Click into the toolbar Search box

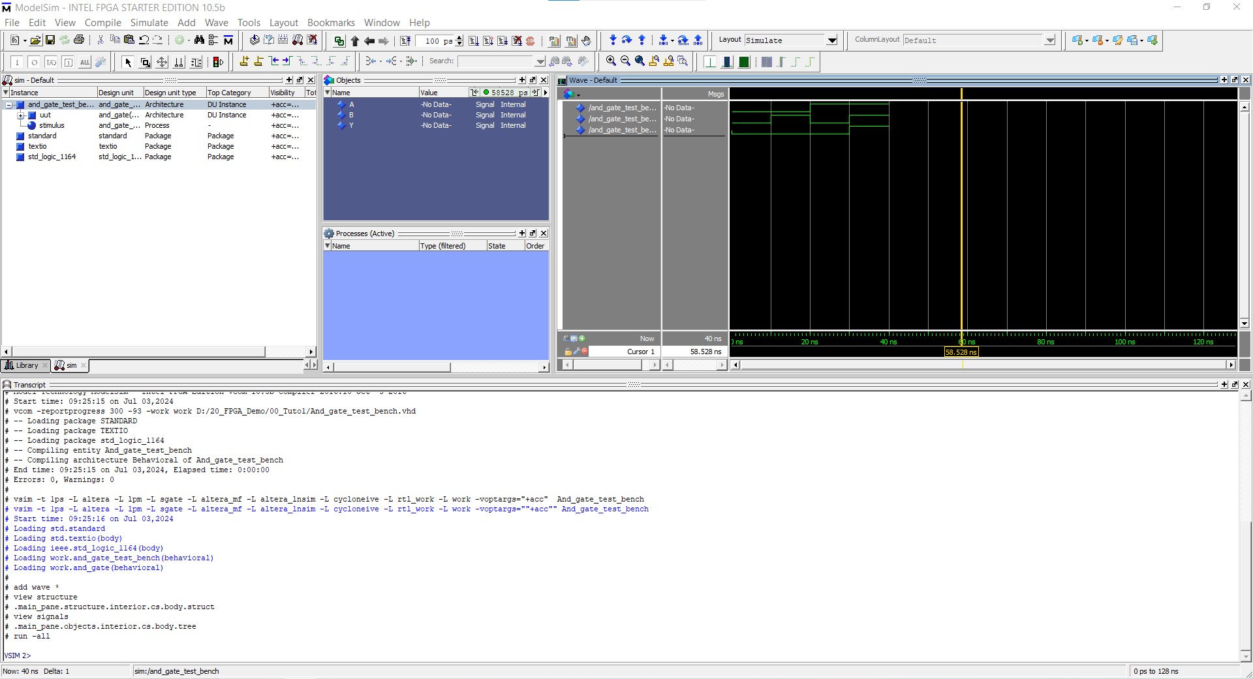pos(496,61)
